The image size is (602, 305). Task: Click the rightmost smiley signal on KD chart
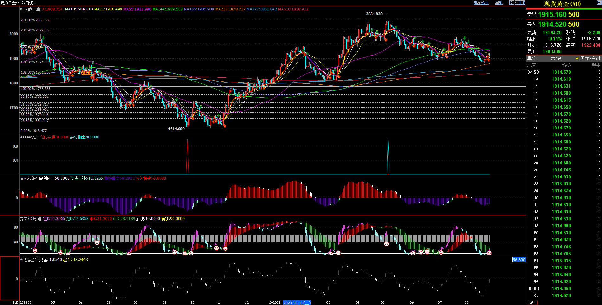[489, 253]
